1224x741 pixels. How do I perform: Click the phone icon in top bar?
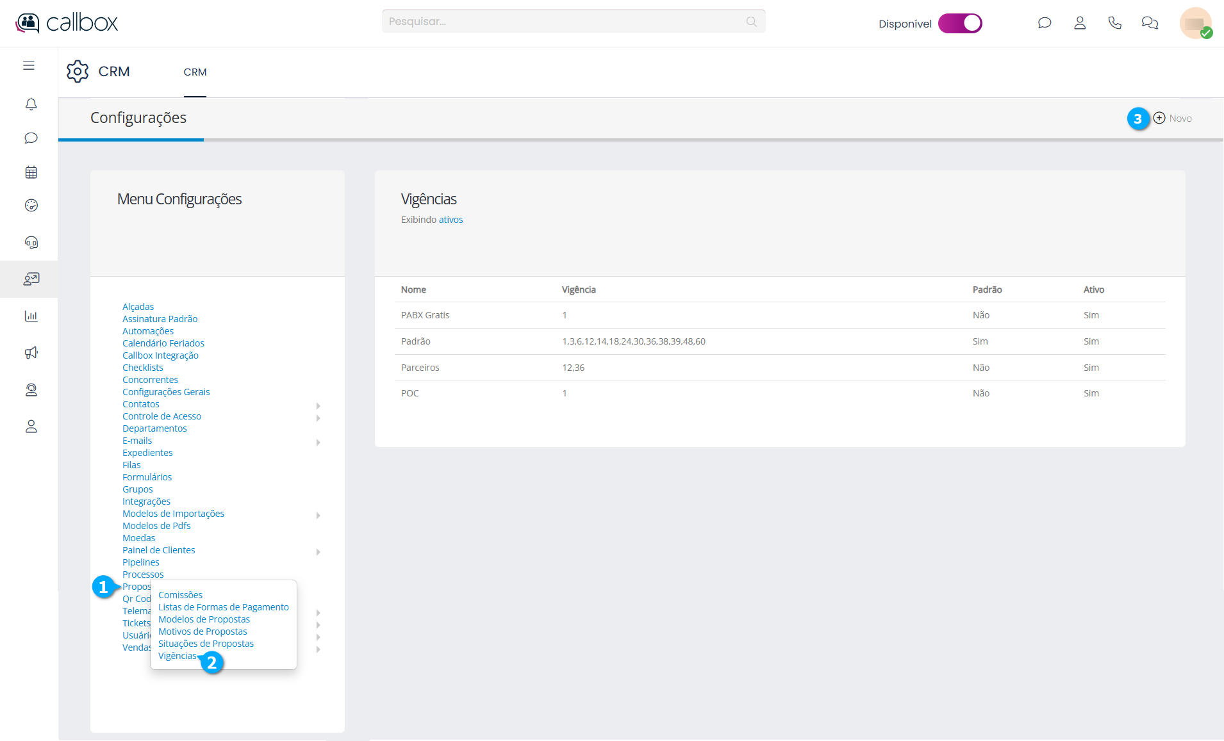coord(1114,23)
